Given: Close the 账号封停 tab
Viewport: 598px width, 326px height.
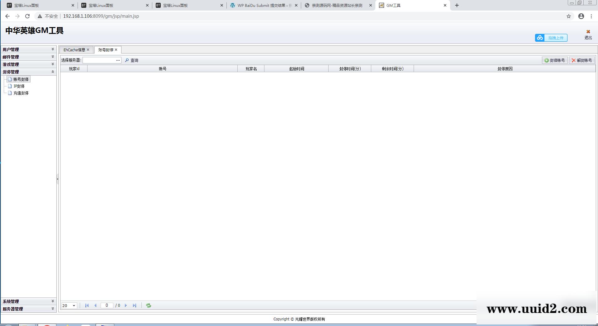Looking at the screenshot, I should tap(116, 50).
